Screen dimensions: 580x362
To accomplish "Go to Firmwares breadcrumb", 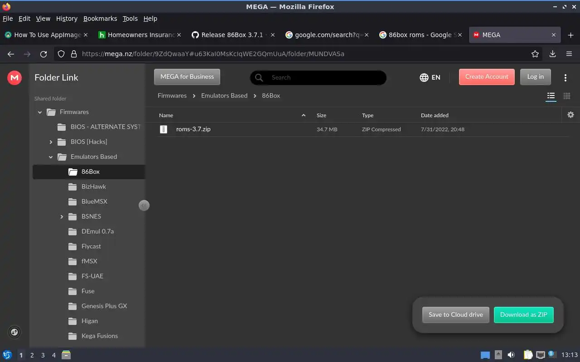I will pos(172,96).
